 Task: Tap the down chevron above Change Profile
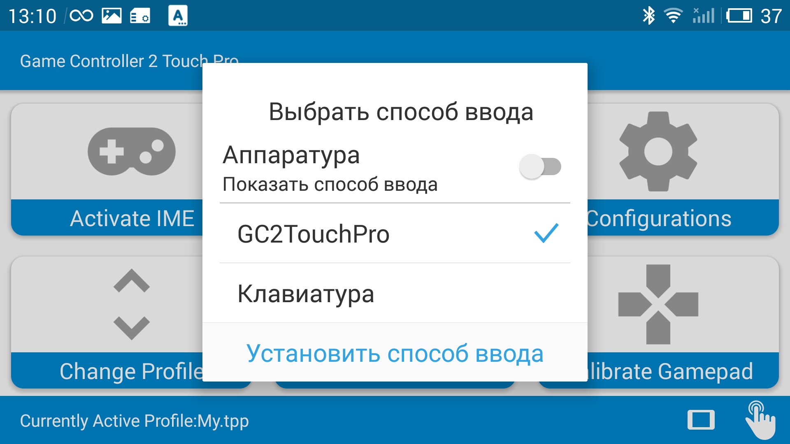[132, 328]
